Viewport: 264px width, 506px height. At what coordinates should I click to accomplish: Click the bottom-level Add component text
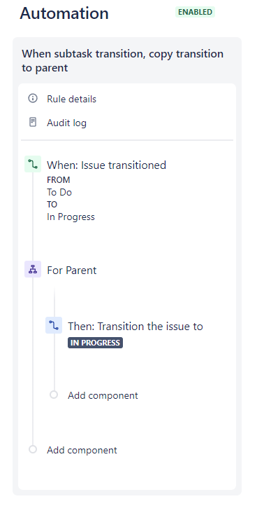(x=82, y=450)
